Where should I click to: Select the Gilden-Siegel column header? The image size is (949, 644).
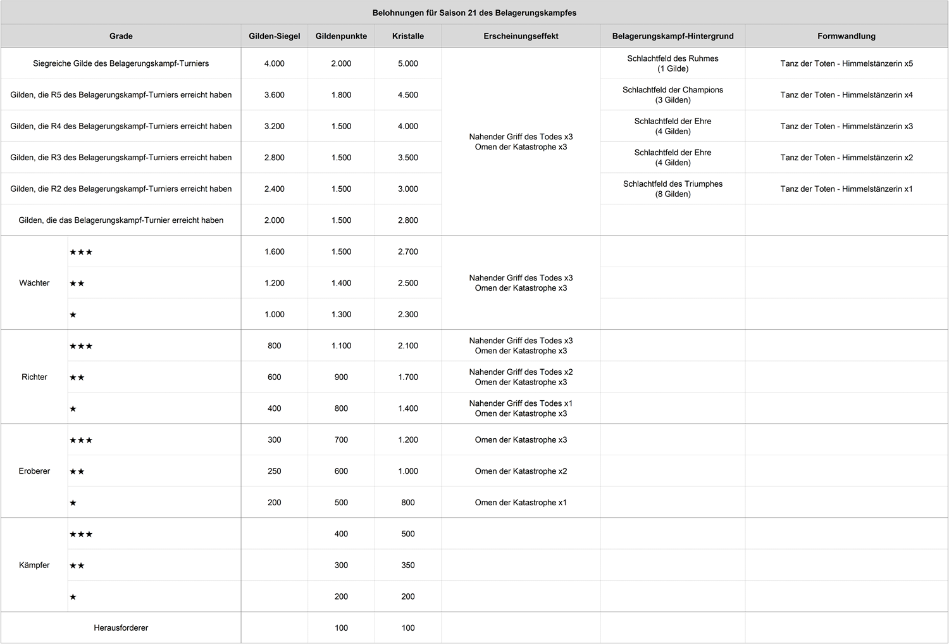tap(274, 36)
